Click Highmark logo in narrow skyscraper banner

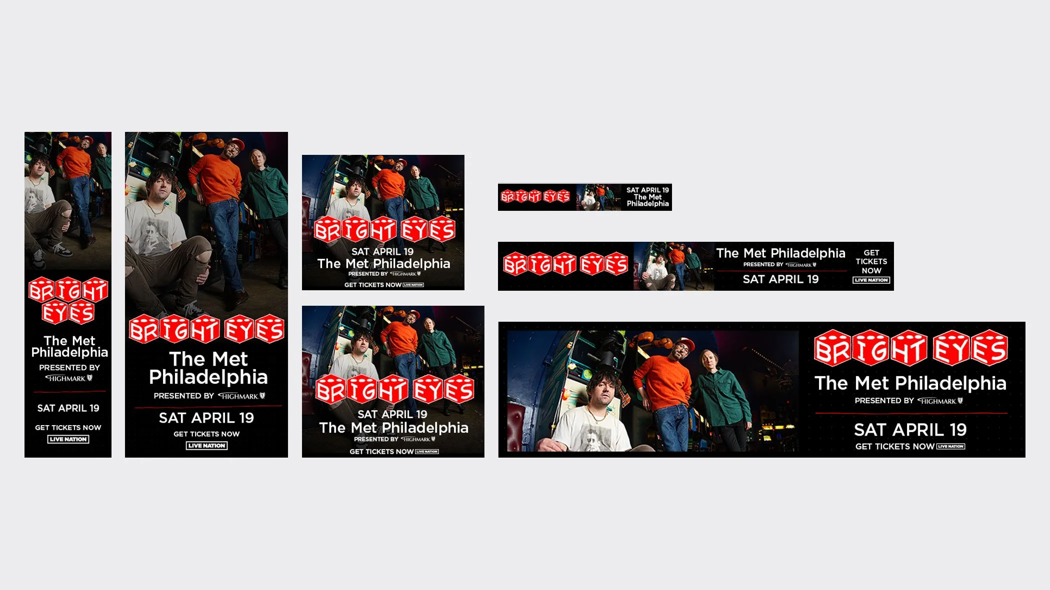point(69,378)
